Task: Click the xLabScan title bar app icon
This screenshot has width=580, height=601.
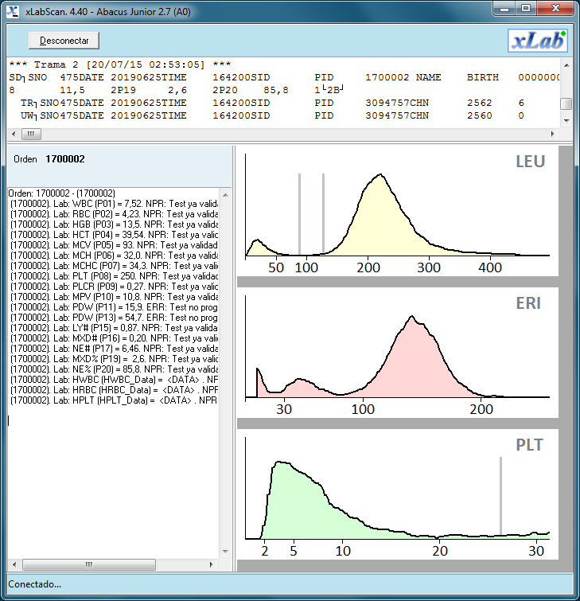Action: click(13, 11)
